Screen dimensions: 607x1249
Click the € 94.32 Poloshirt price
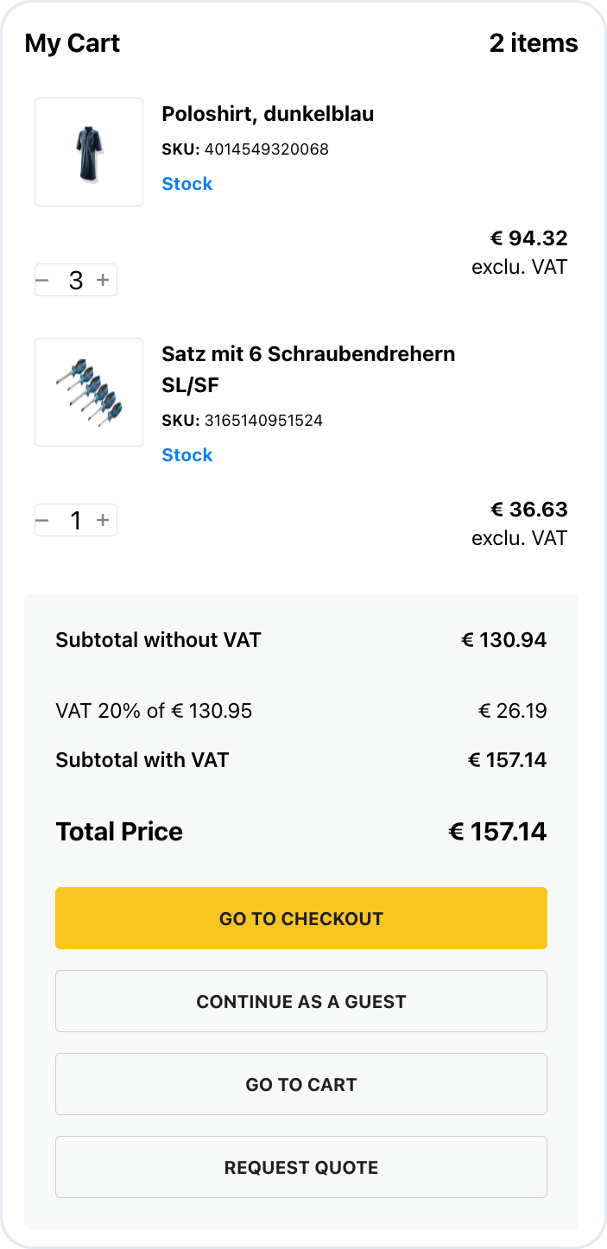tap(528, 238)
